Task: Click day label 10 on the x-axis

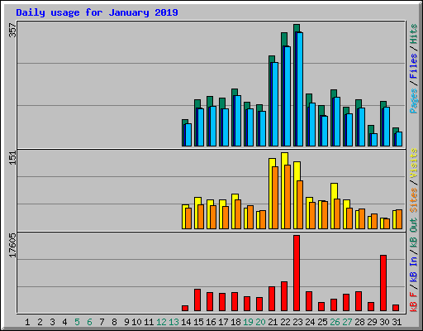Action: pyautogui.click(x=136, y=322)
